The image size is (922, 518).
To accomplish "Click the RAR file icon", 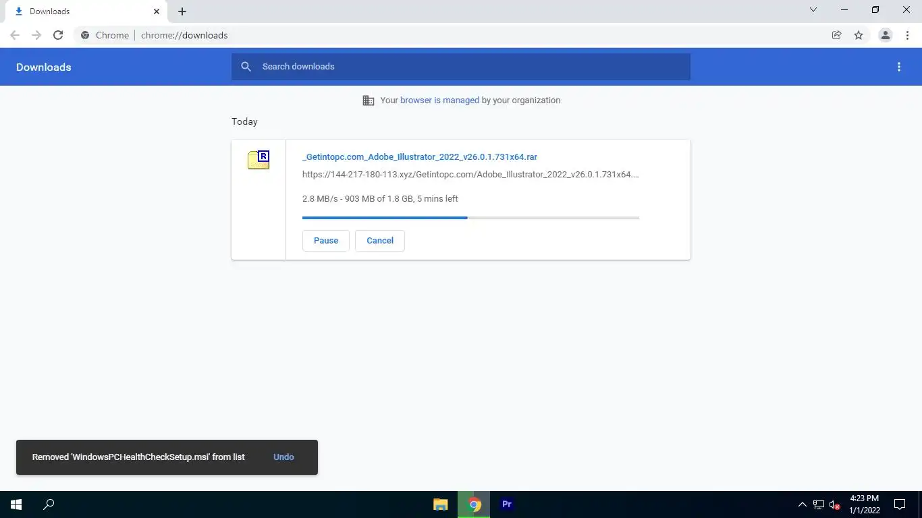I will 259,160.
